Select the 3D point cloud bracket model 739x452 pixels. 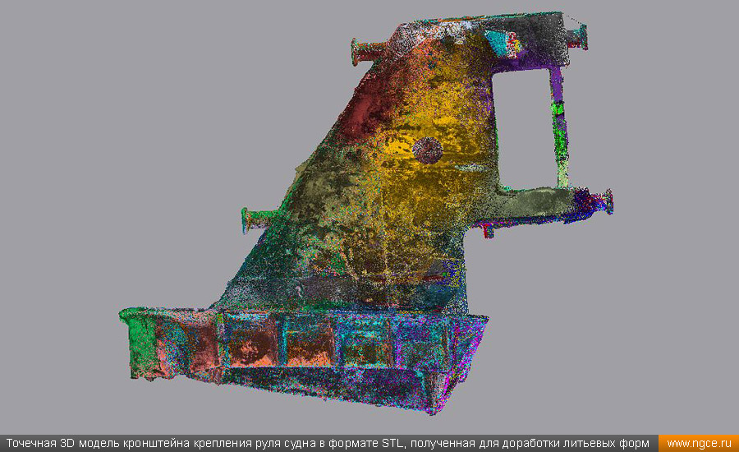(x=365, y=213)
